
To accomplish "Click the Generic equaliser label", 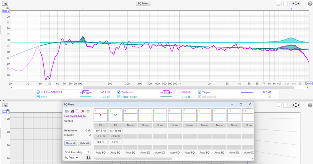I will pyautogui.click(x=69, y=121).
